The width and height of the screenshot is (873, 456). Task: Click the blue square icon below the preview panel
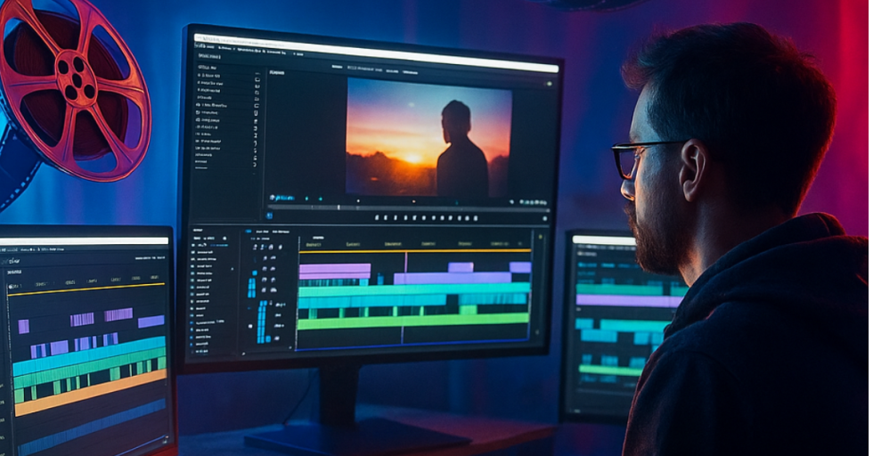click(x=269, y=216)
